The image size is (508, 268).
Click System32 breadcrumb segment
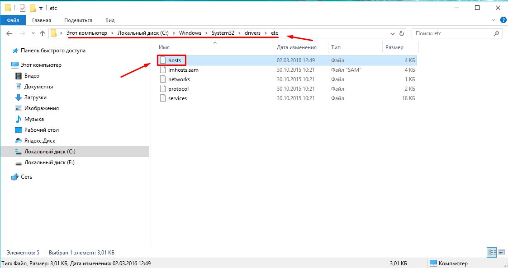click(x=223, y=33)
